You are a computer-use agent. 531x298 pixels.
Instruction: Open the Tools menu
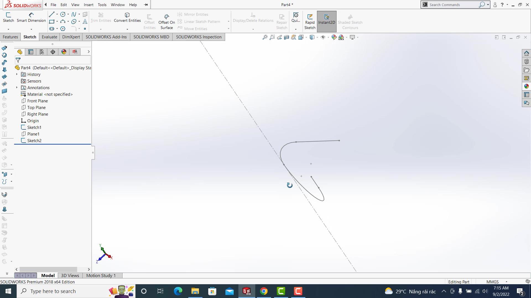pos(102,5)
